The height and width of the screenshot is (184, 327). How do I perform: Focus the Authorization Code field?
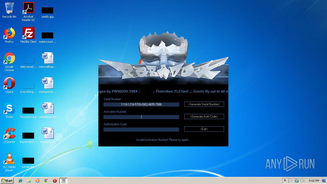click(x=141, y=130)
